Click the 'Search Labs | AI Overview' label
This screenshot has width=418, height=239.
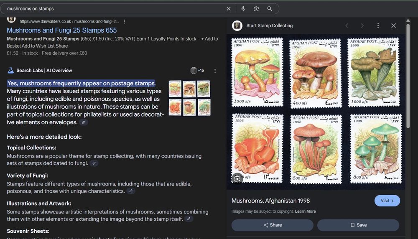(44, 71)
